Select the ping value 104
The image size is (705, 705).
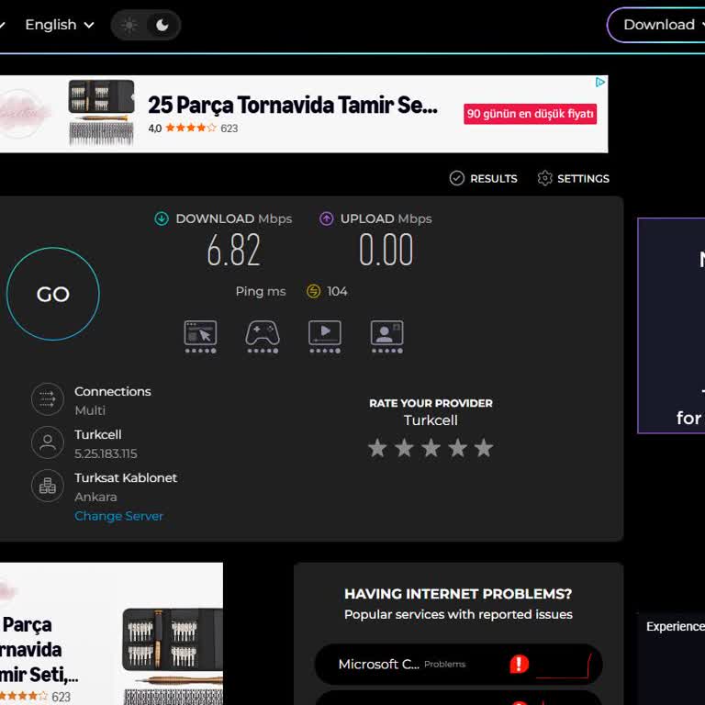337,291
